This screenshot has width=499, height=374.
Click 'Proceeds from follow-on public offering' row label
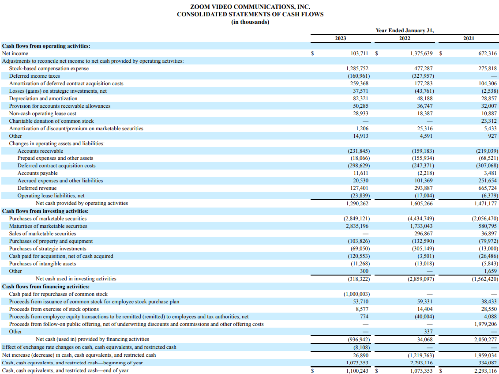click(136, 324)
